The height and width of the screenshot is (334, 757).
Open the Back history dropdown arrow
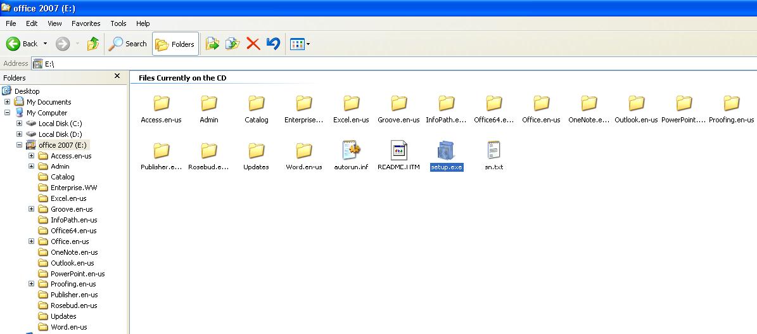(46, 44)
